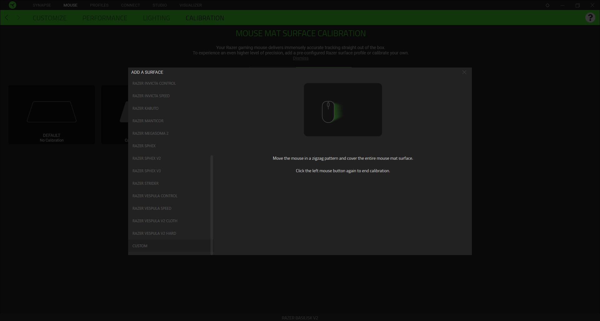Go back with the left arrow
The width and height of the screenshot is (600, 321).
click(7, 18)
